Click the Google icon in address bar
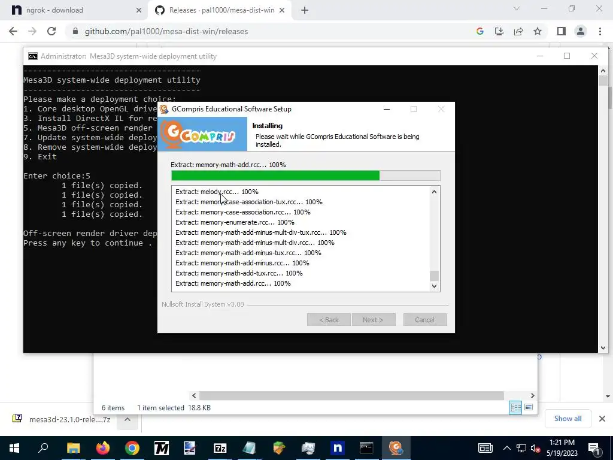This screenshot has height=460, width=613. coord(480,31)
